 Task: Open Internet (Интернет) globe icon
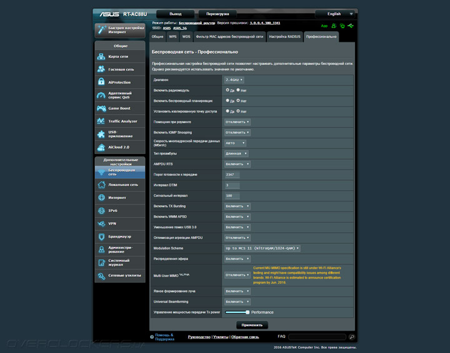point(101,198)
